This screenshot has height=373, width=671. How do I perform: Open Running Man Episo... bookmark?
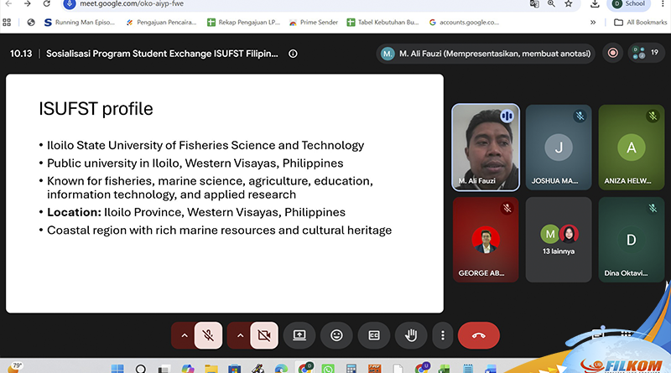(x=80, y=23)
